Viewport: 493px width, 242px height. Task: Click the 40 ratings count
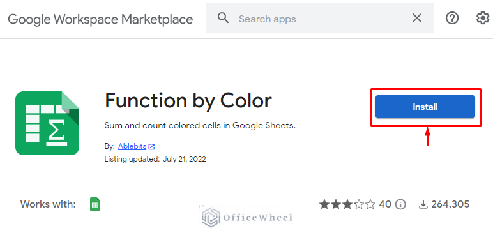click(x=385, y=204)
